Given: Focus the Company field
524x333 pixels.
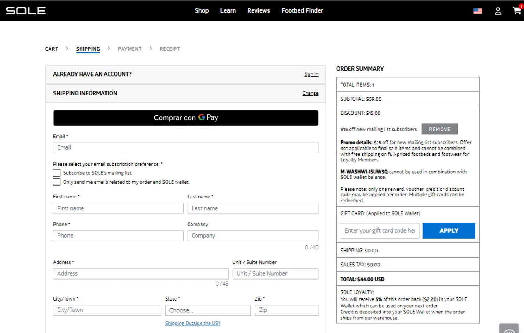Looking at the screenshot, I should tap(253, 236).
